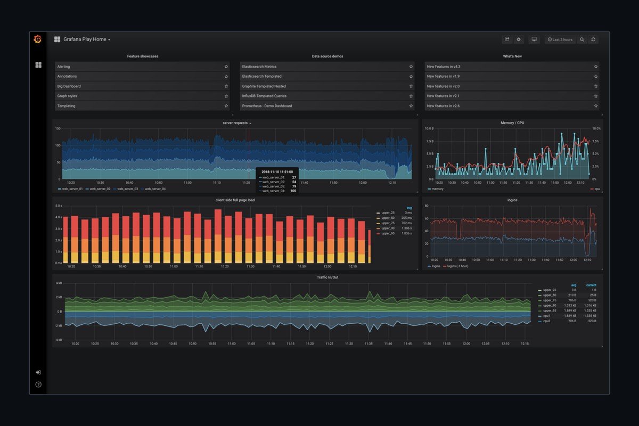Open the Last 2 hours time picker

560,39
